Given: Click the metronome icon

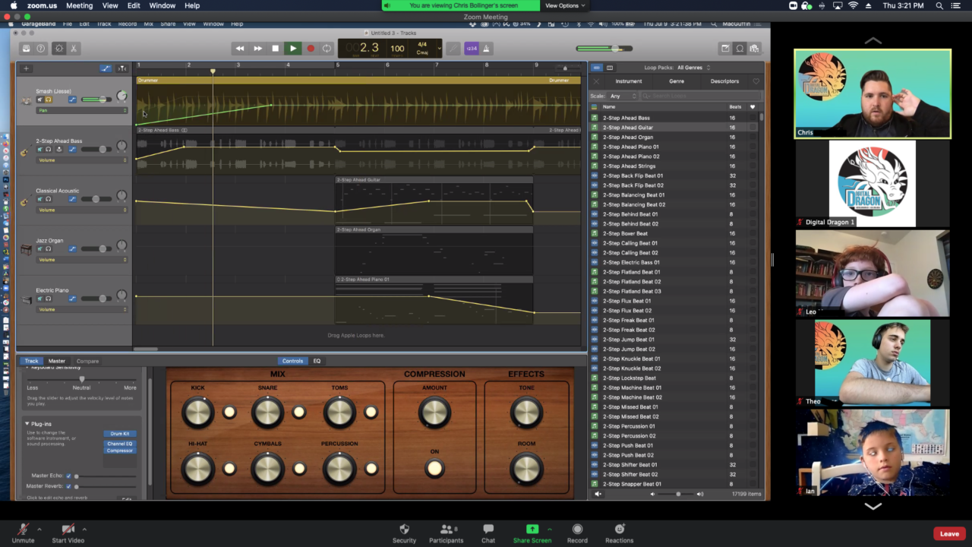Looking at the screenshot, I should click(x=487, y=49).
